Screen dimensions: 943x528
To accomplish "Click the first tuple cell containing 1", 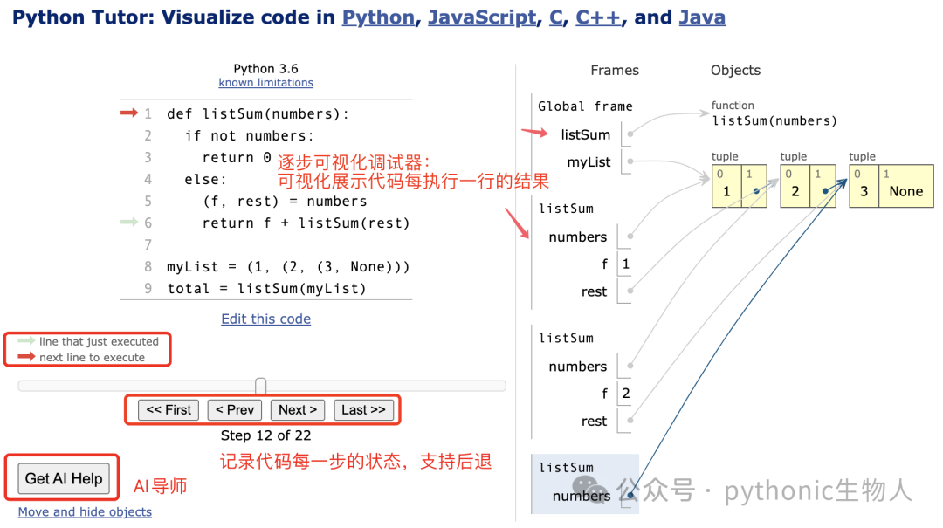I will coord(726,186).
